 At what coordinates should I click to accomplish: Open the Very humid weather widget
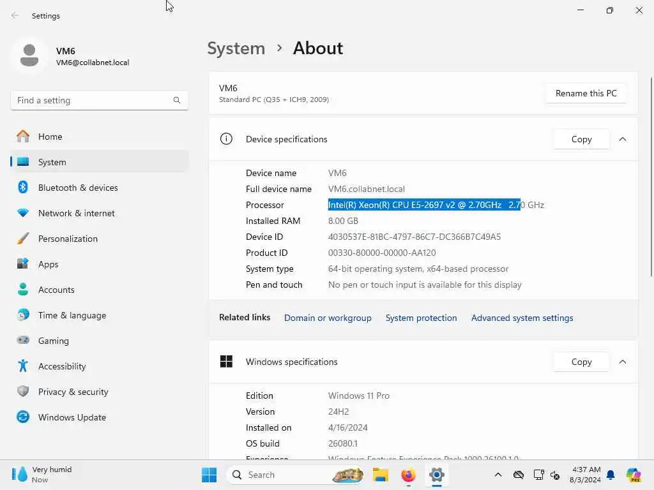point(42,475)
